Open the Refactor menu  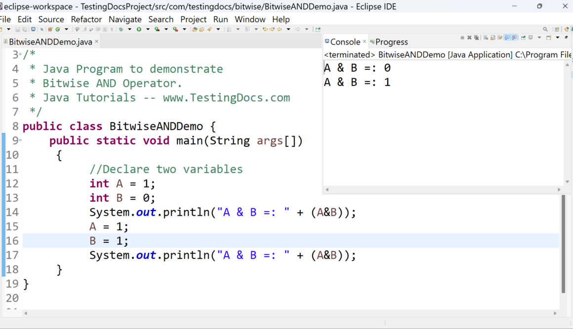click(x=86, y=19)
